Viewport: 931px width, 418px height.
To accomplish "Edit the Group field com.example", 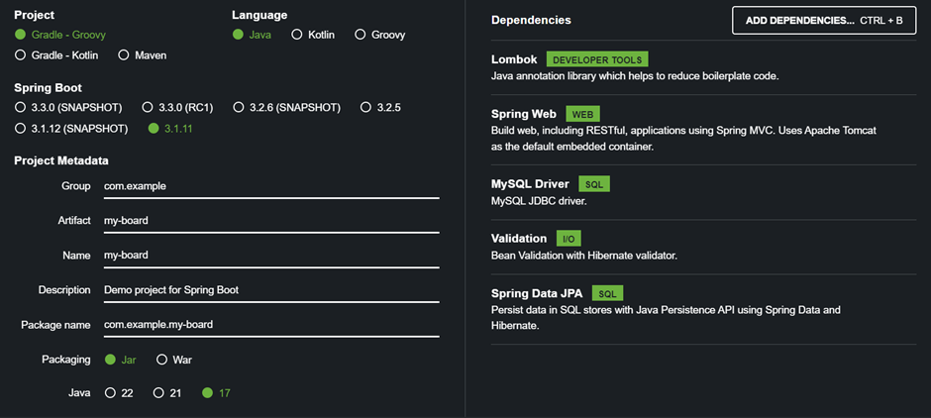I will pos(271,186).
